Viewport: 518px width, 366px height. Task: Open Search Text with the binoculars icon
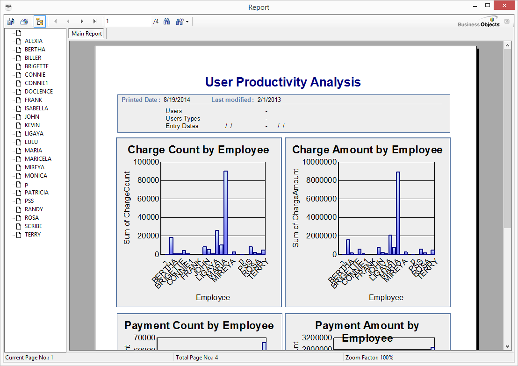tap(167, 22)
